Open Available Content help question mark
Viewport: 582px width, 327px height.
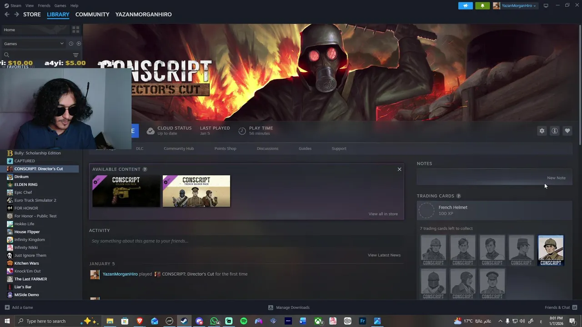tap(145, 169)
